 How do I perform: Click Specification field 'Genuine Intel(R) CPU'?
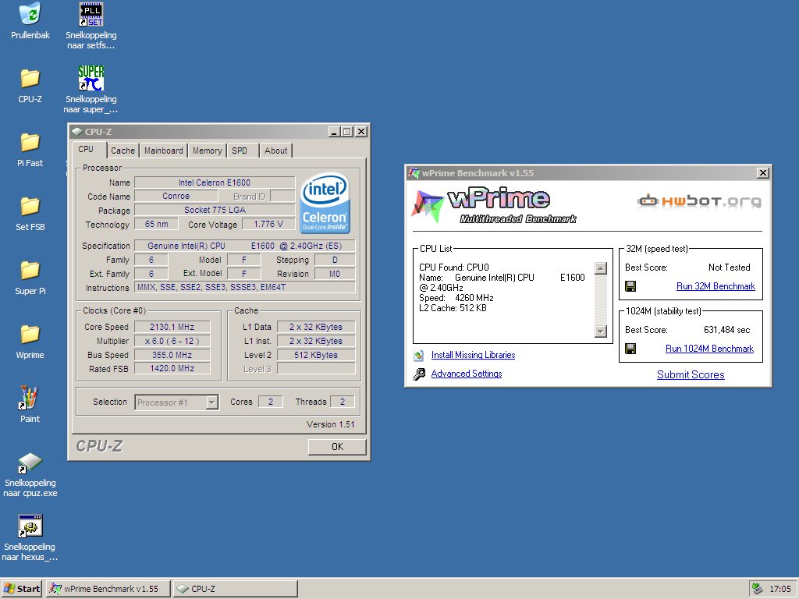pyautogui.click(x=244, y=246)
